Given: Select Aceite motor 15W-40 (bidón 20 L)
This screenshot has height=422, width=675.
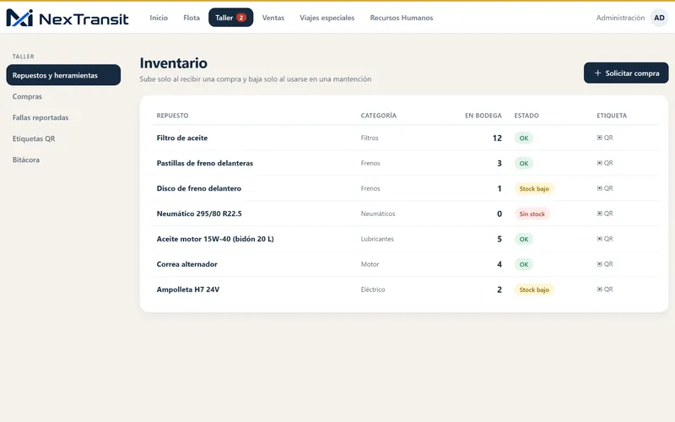Looking at the screenshot, I should 215,239.
